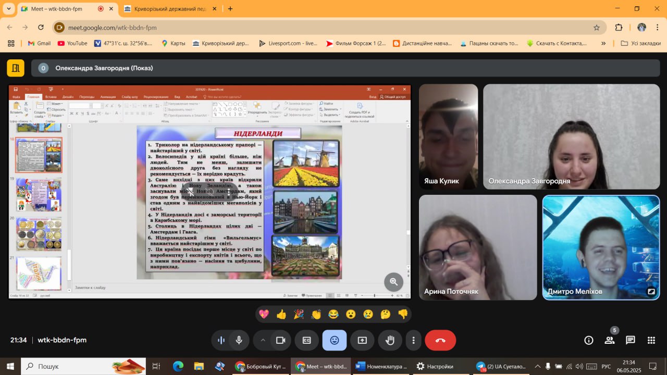Click the red leave call button
Screen dimensions: 667x375
pyautogui.click(x=440, y=340)
